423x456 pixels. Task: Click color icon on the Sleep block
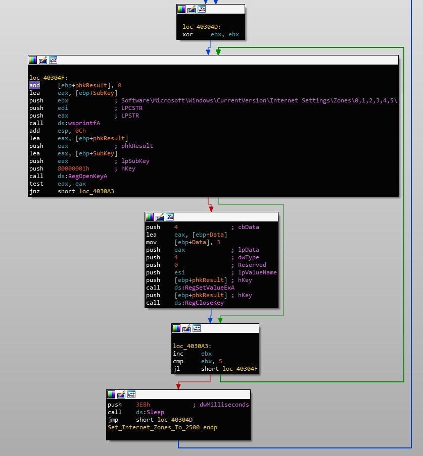tap(111, 394)
